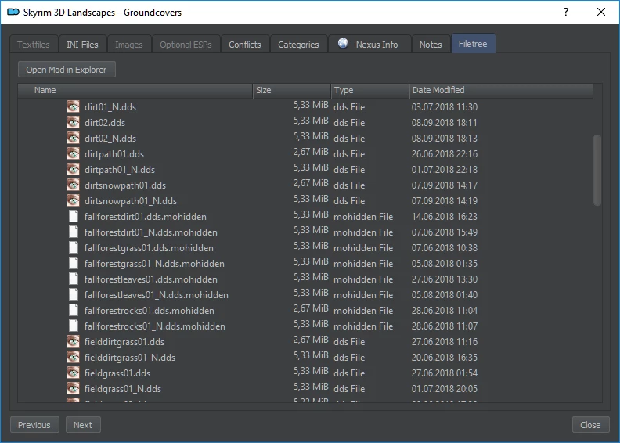Image resolution: width=620 pixels, height=443 pixels.
Task: Open the INI-Files tab
Action: pyautogui.click(x=82, y=45)
